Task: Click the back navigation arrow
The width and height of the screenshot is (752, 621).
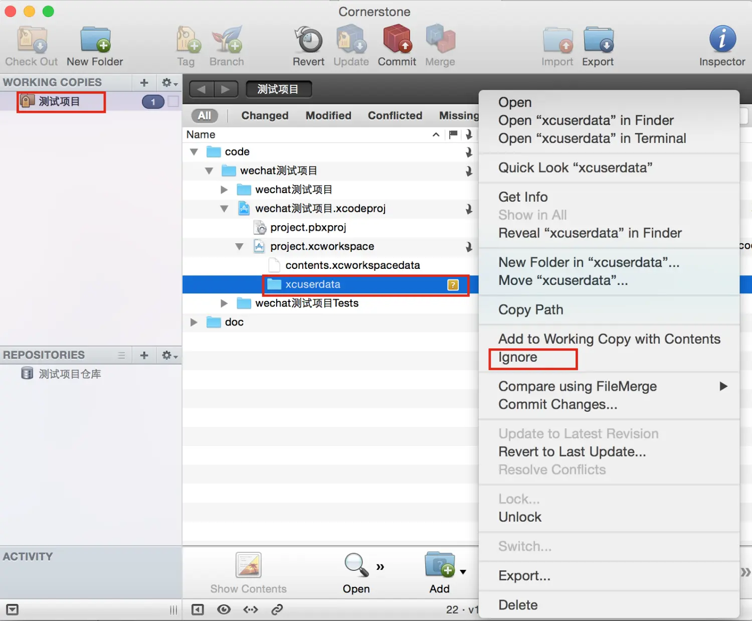Action: click(202, 89)
